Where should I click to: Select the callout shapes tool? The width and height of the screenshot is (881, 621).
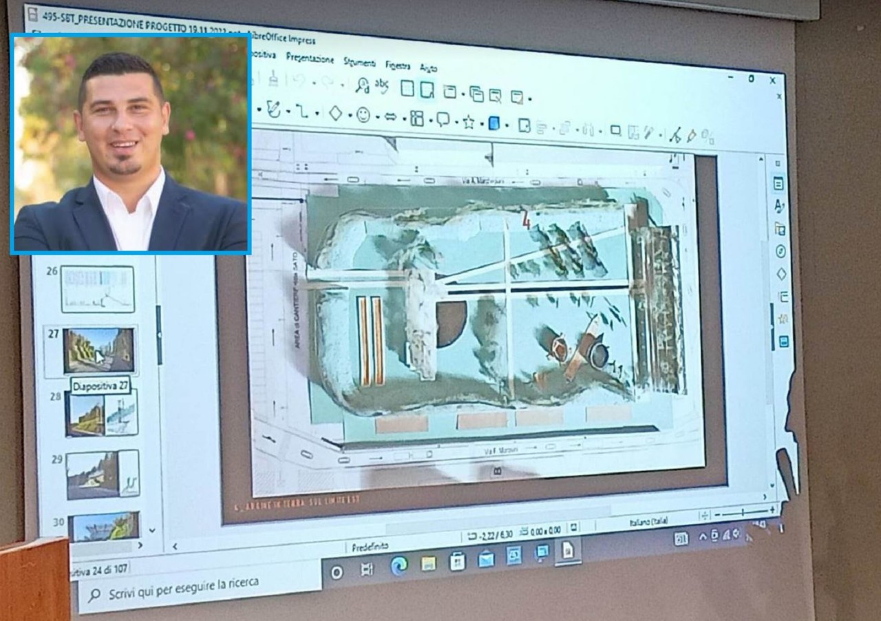443,120
